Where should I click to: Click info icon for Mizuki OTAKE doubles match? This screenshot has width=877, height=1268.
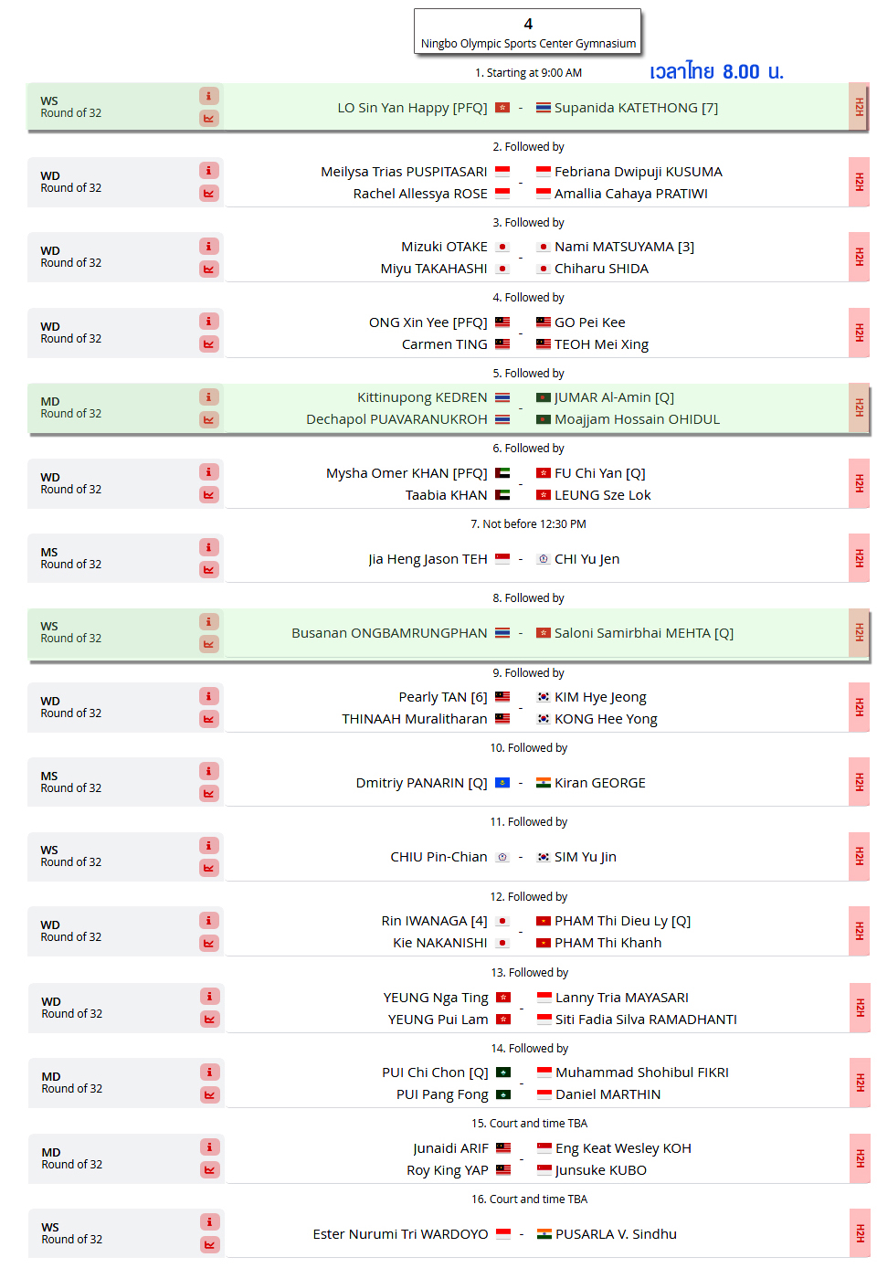pyautogui.click(x=209, y=246)
